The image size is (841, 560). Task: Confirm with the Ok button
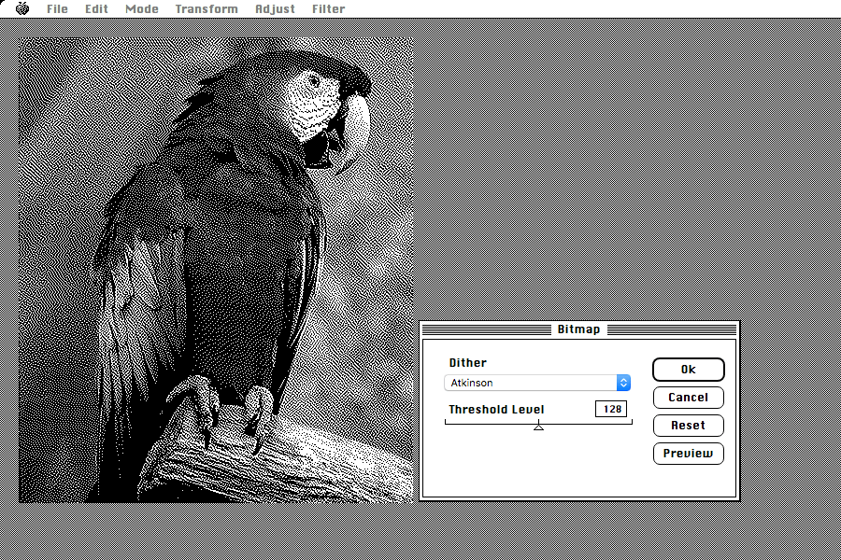(x=689, y=370)
